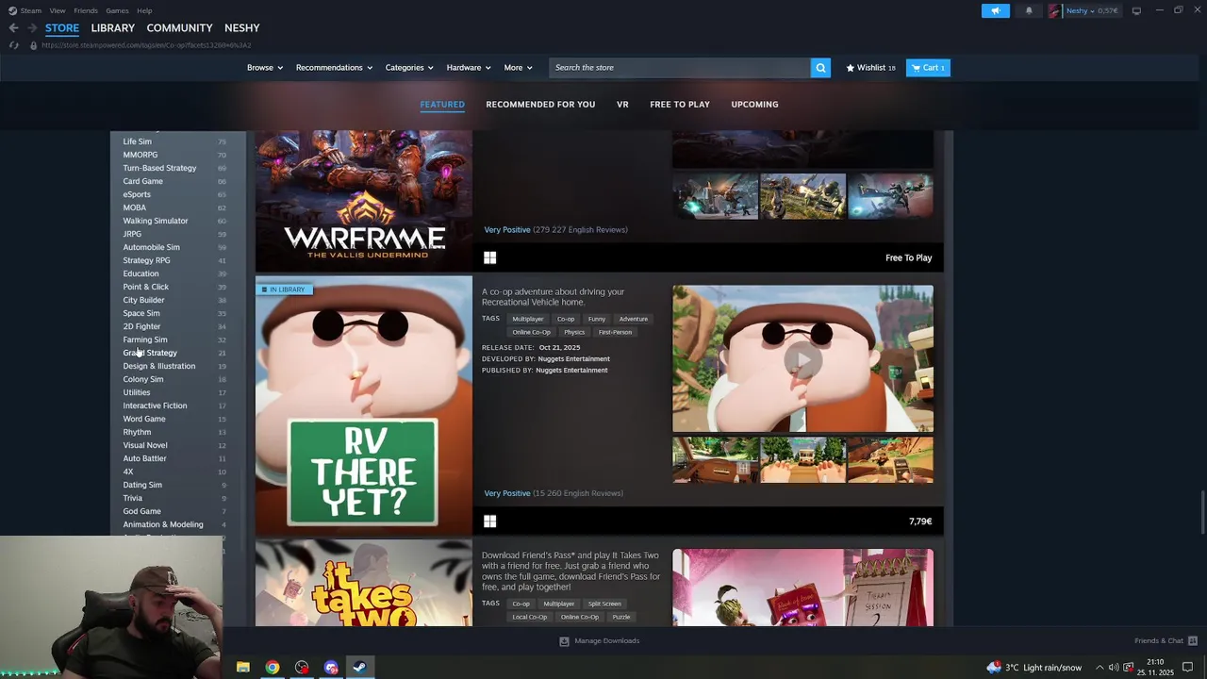Viewport: 1207px width, 679px height.
Task: Click the padlock icon beside the URL
Action: pos(33,45)
